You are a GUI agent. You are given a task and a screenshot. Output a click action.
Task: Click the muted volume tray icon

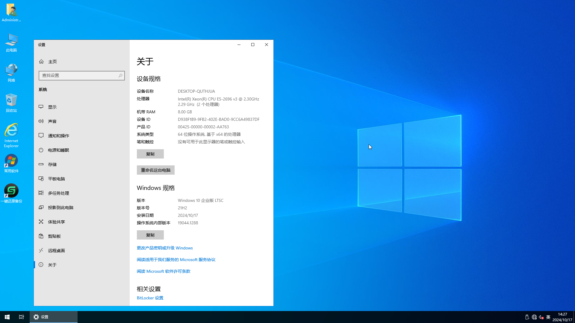(x=541, y=317)
